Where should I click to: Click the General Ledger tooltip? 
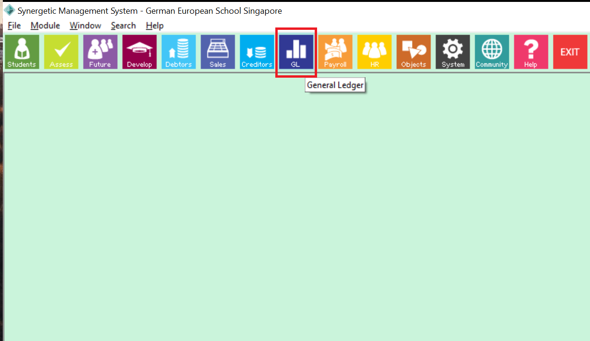coord(335,85)
